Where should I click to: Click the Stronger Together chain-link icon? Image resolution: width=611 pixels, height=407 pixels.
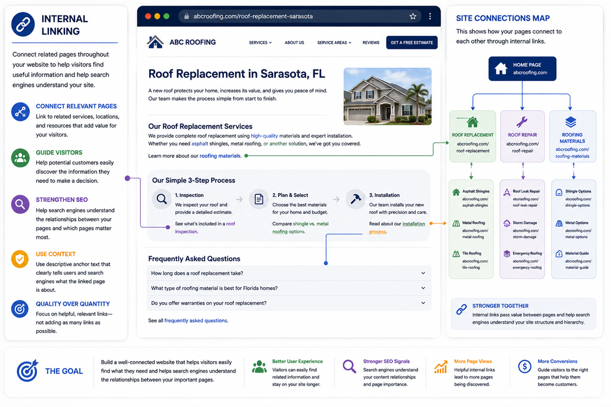point(462,310)
